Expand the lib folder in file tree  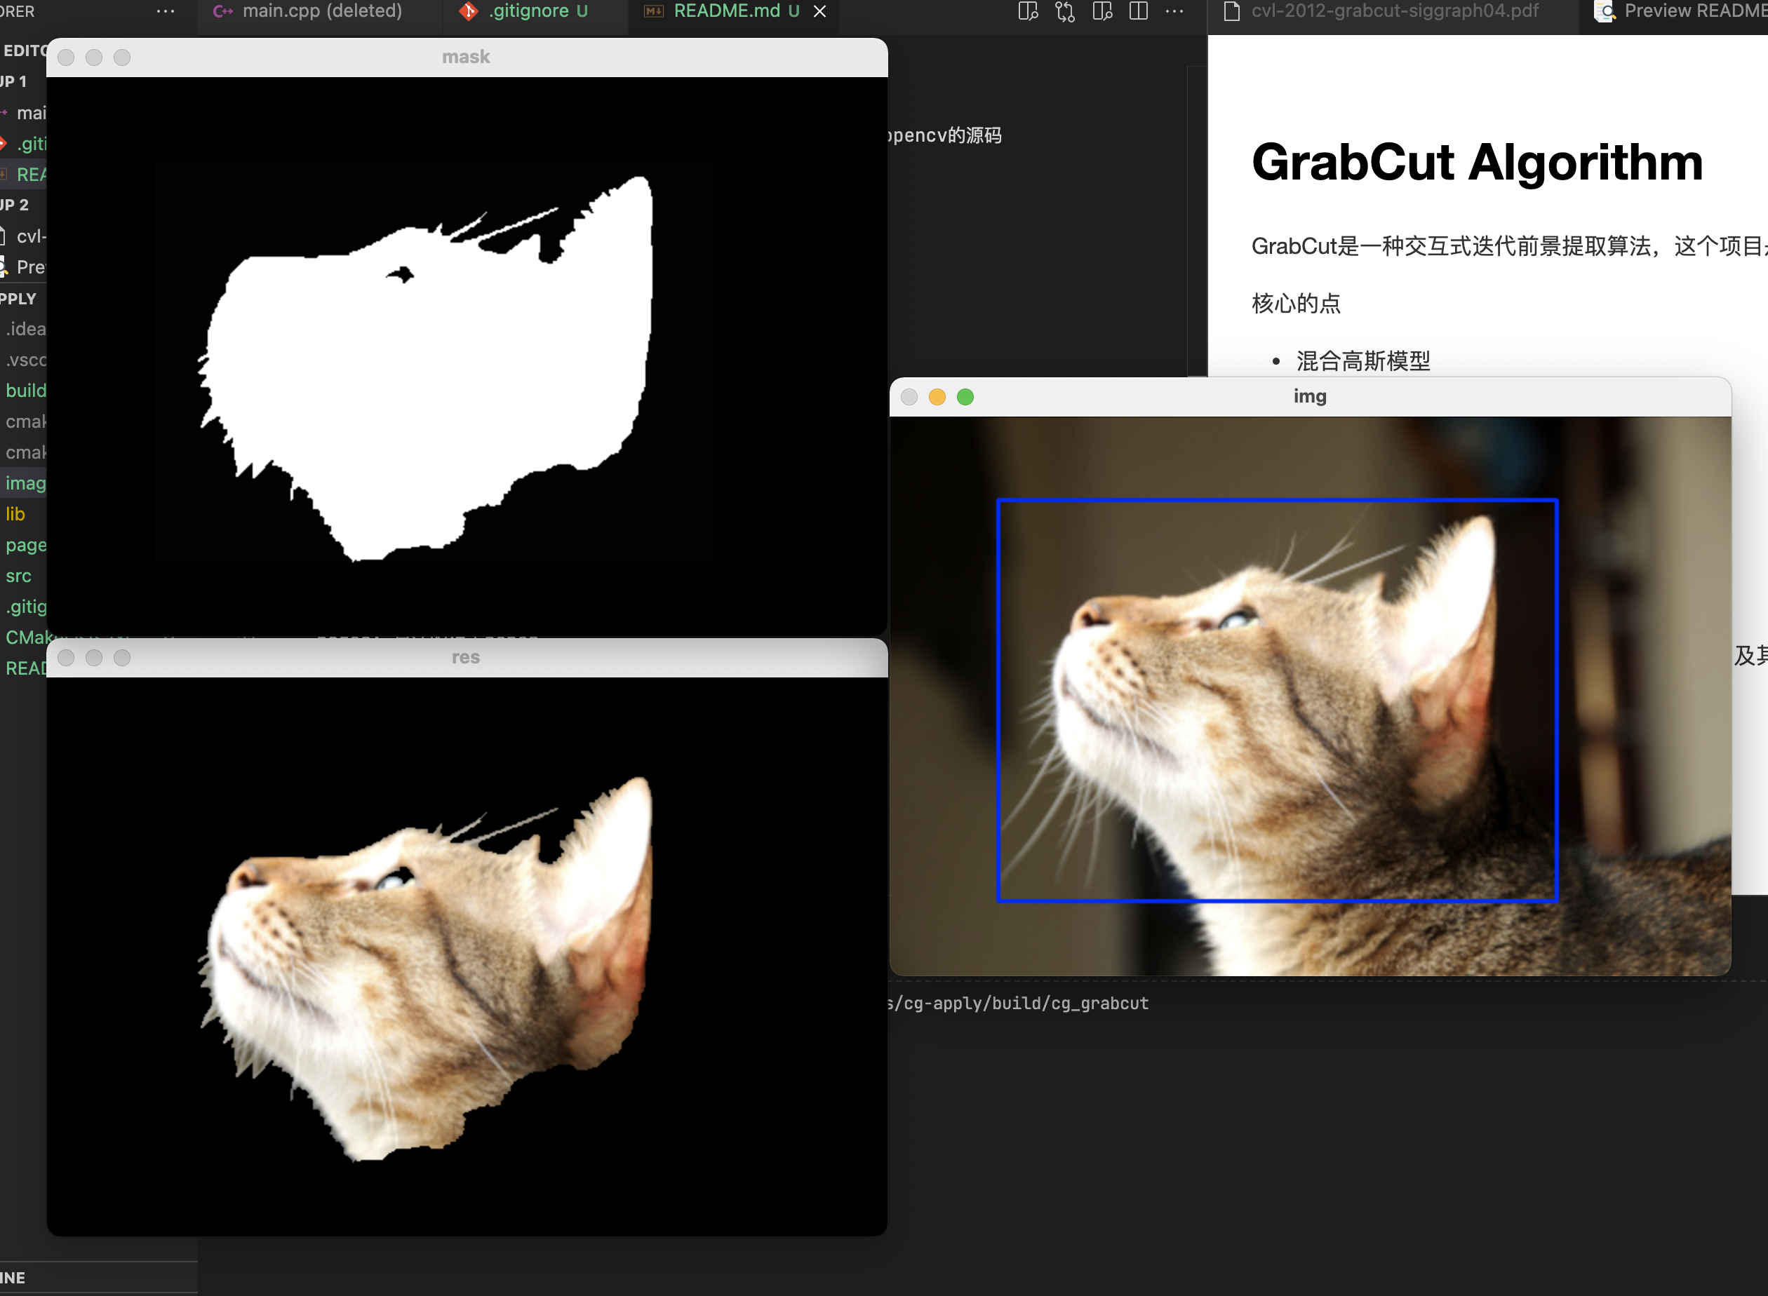[x=15, y=514]
